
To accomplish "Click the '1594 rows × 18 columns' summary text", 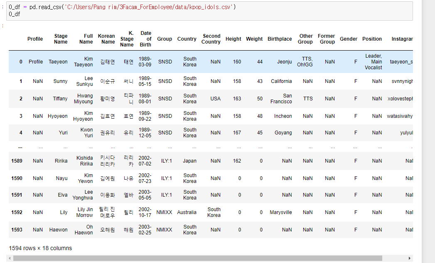I will coord(40,248).
